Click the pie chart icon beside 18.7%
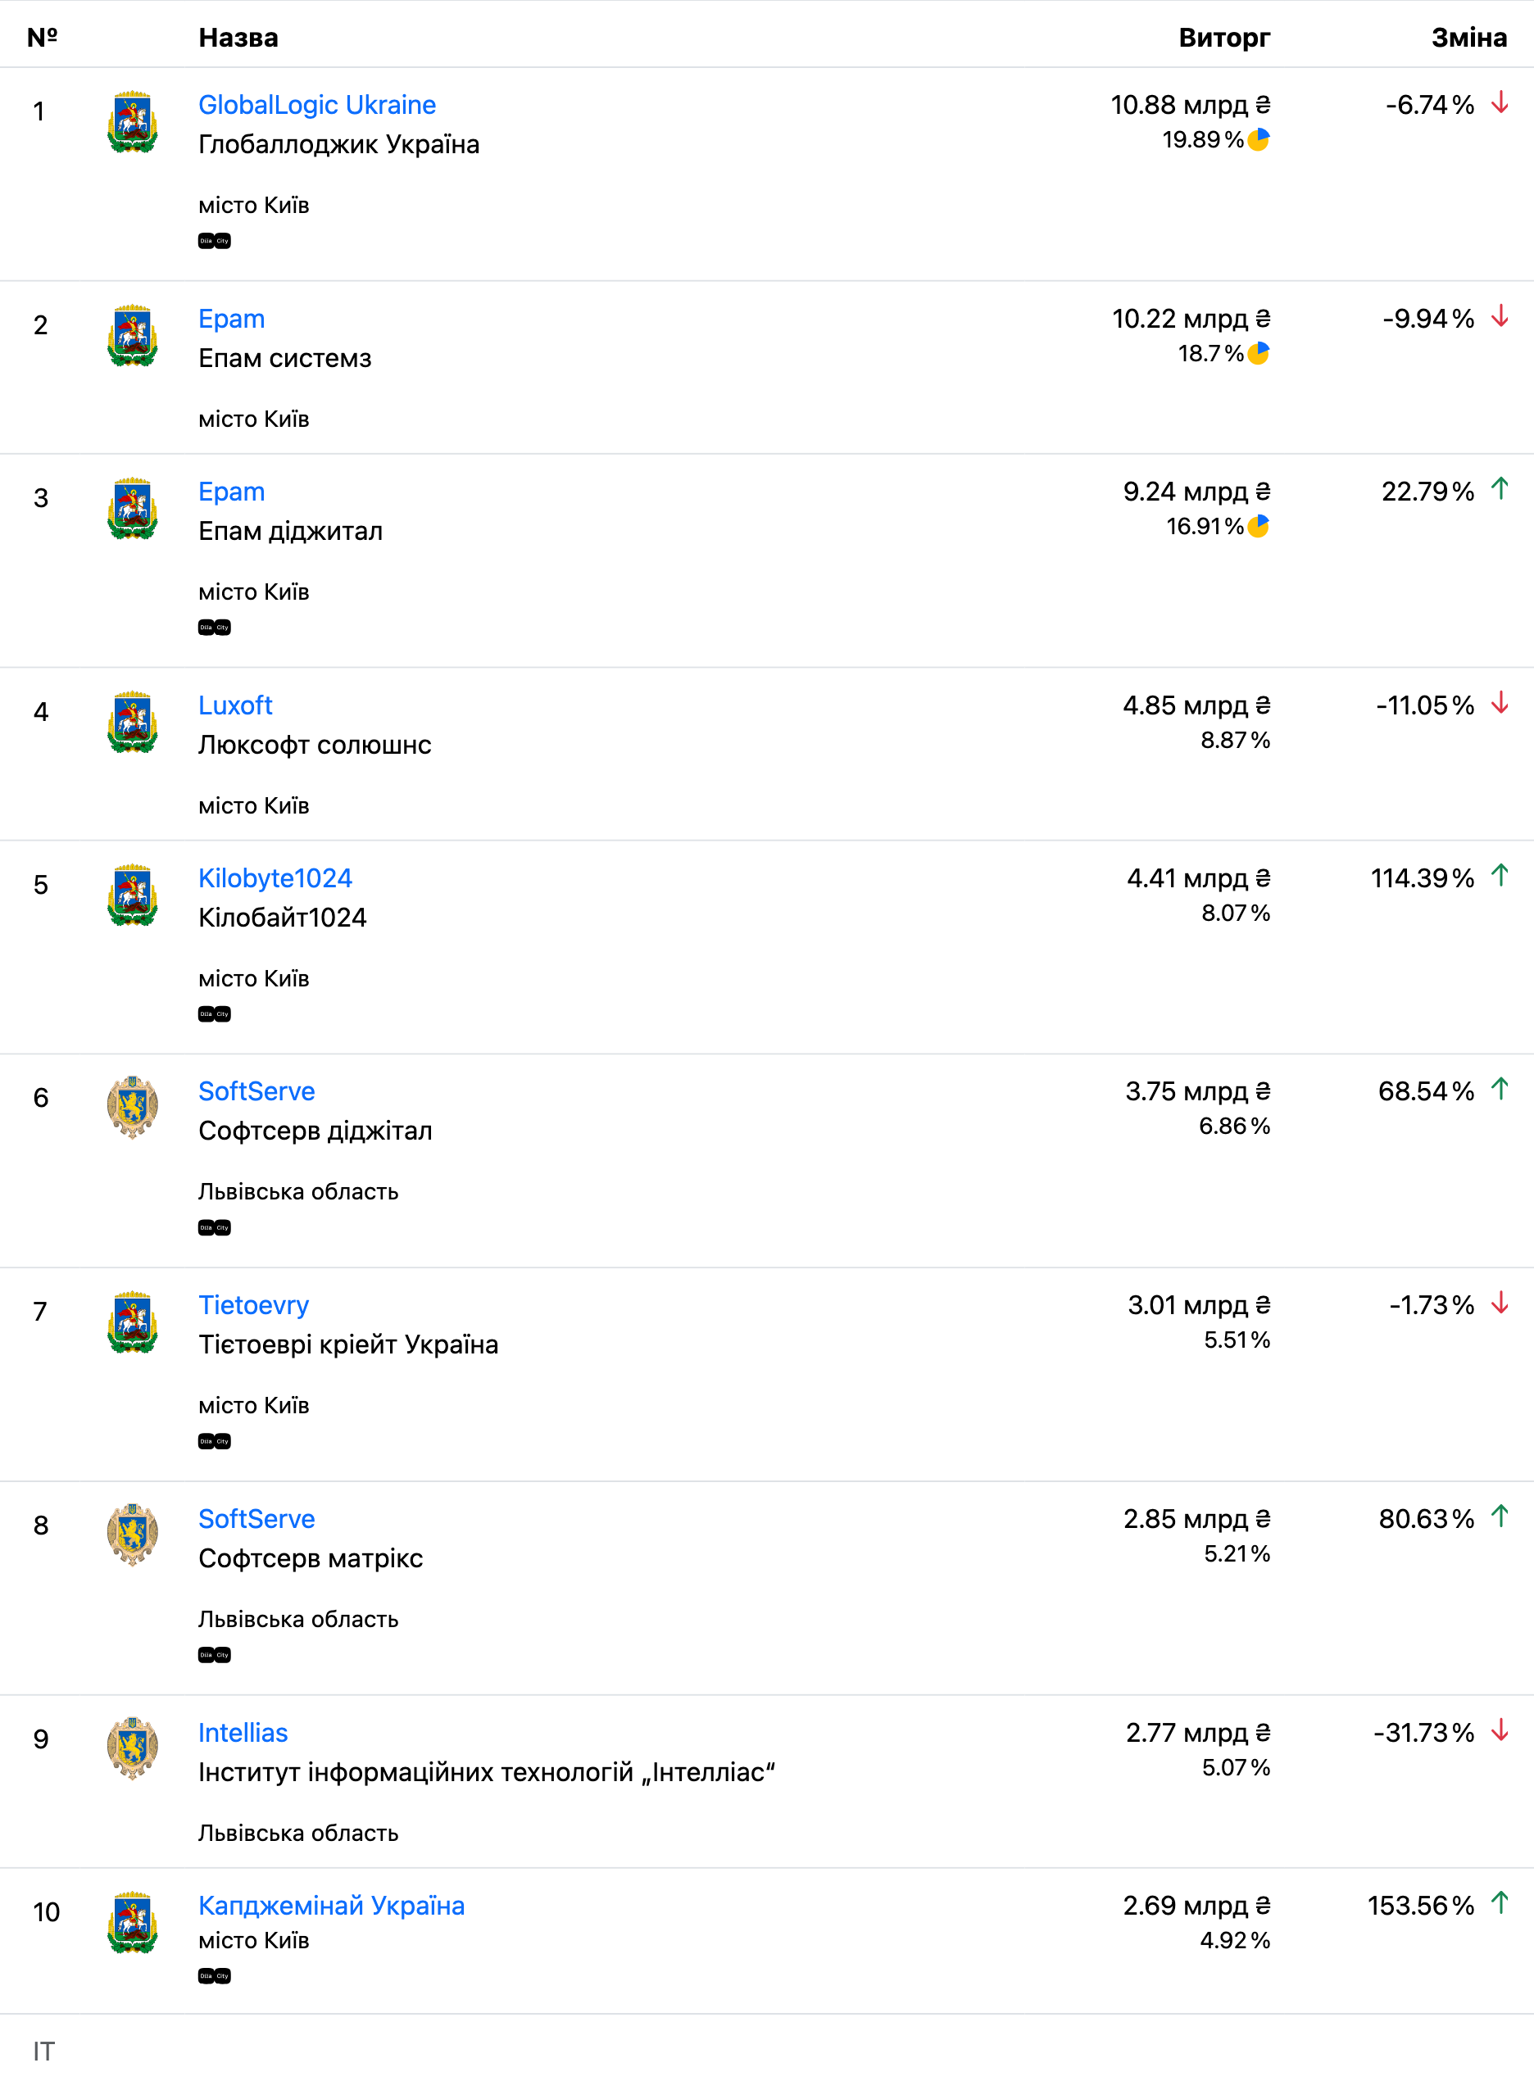 point(1258,354)
